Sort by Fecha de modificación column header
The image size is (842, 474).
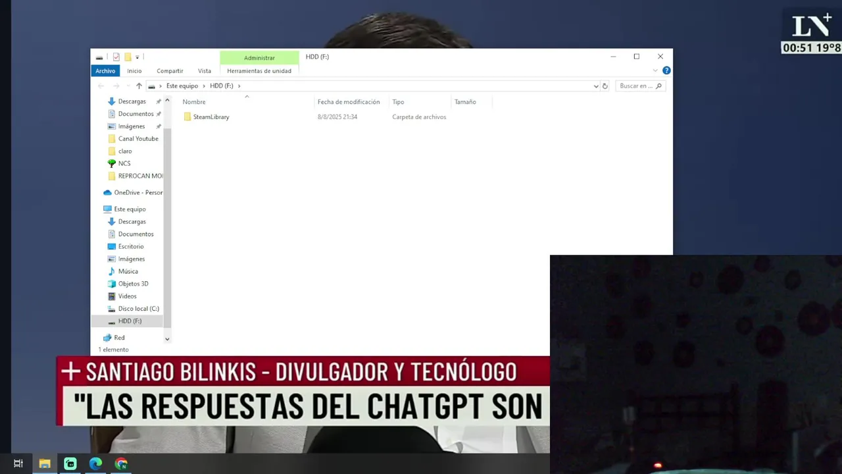(349, 102)
